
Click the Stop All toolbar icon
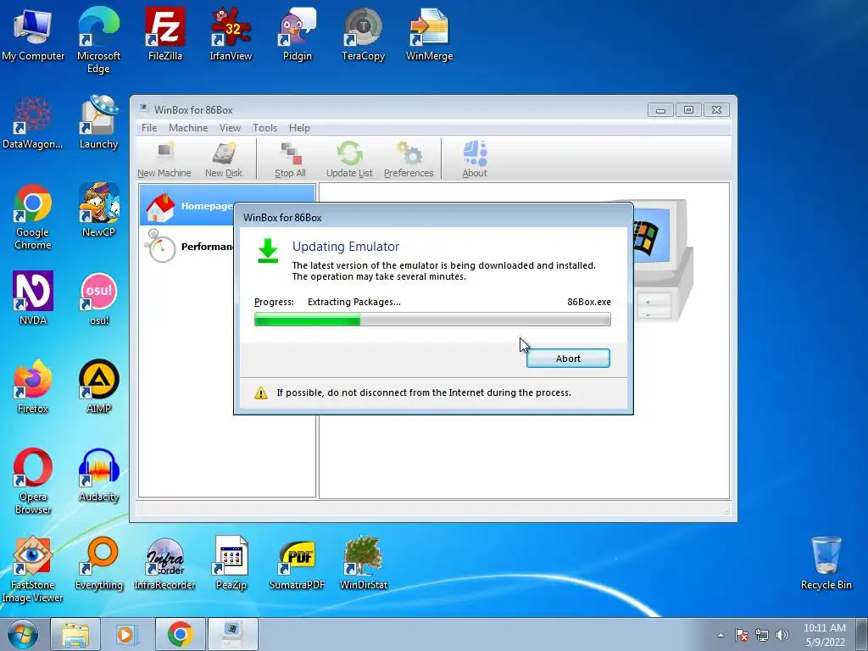click(x=290, y=159)
